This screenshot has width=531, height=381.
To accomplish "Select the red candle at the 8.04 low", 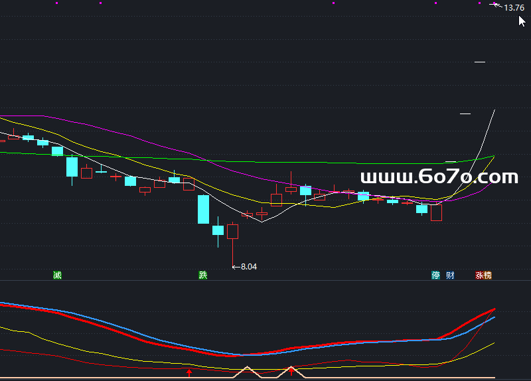I will tap(232, 231).
